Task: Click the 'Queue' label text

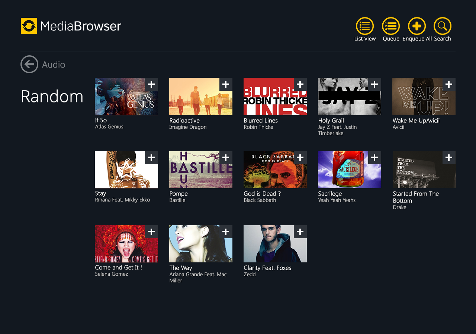Action: pyautogui.click(x=391, y=39)
